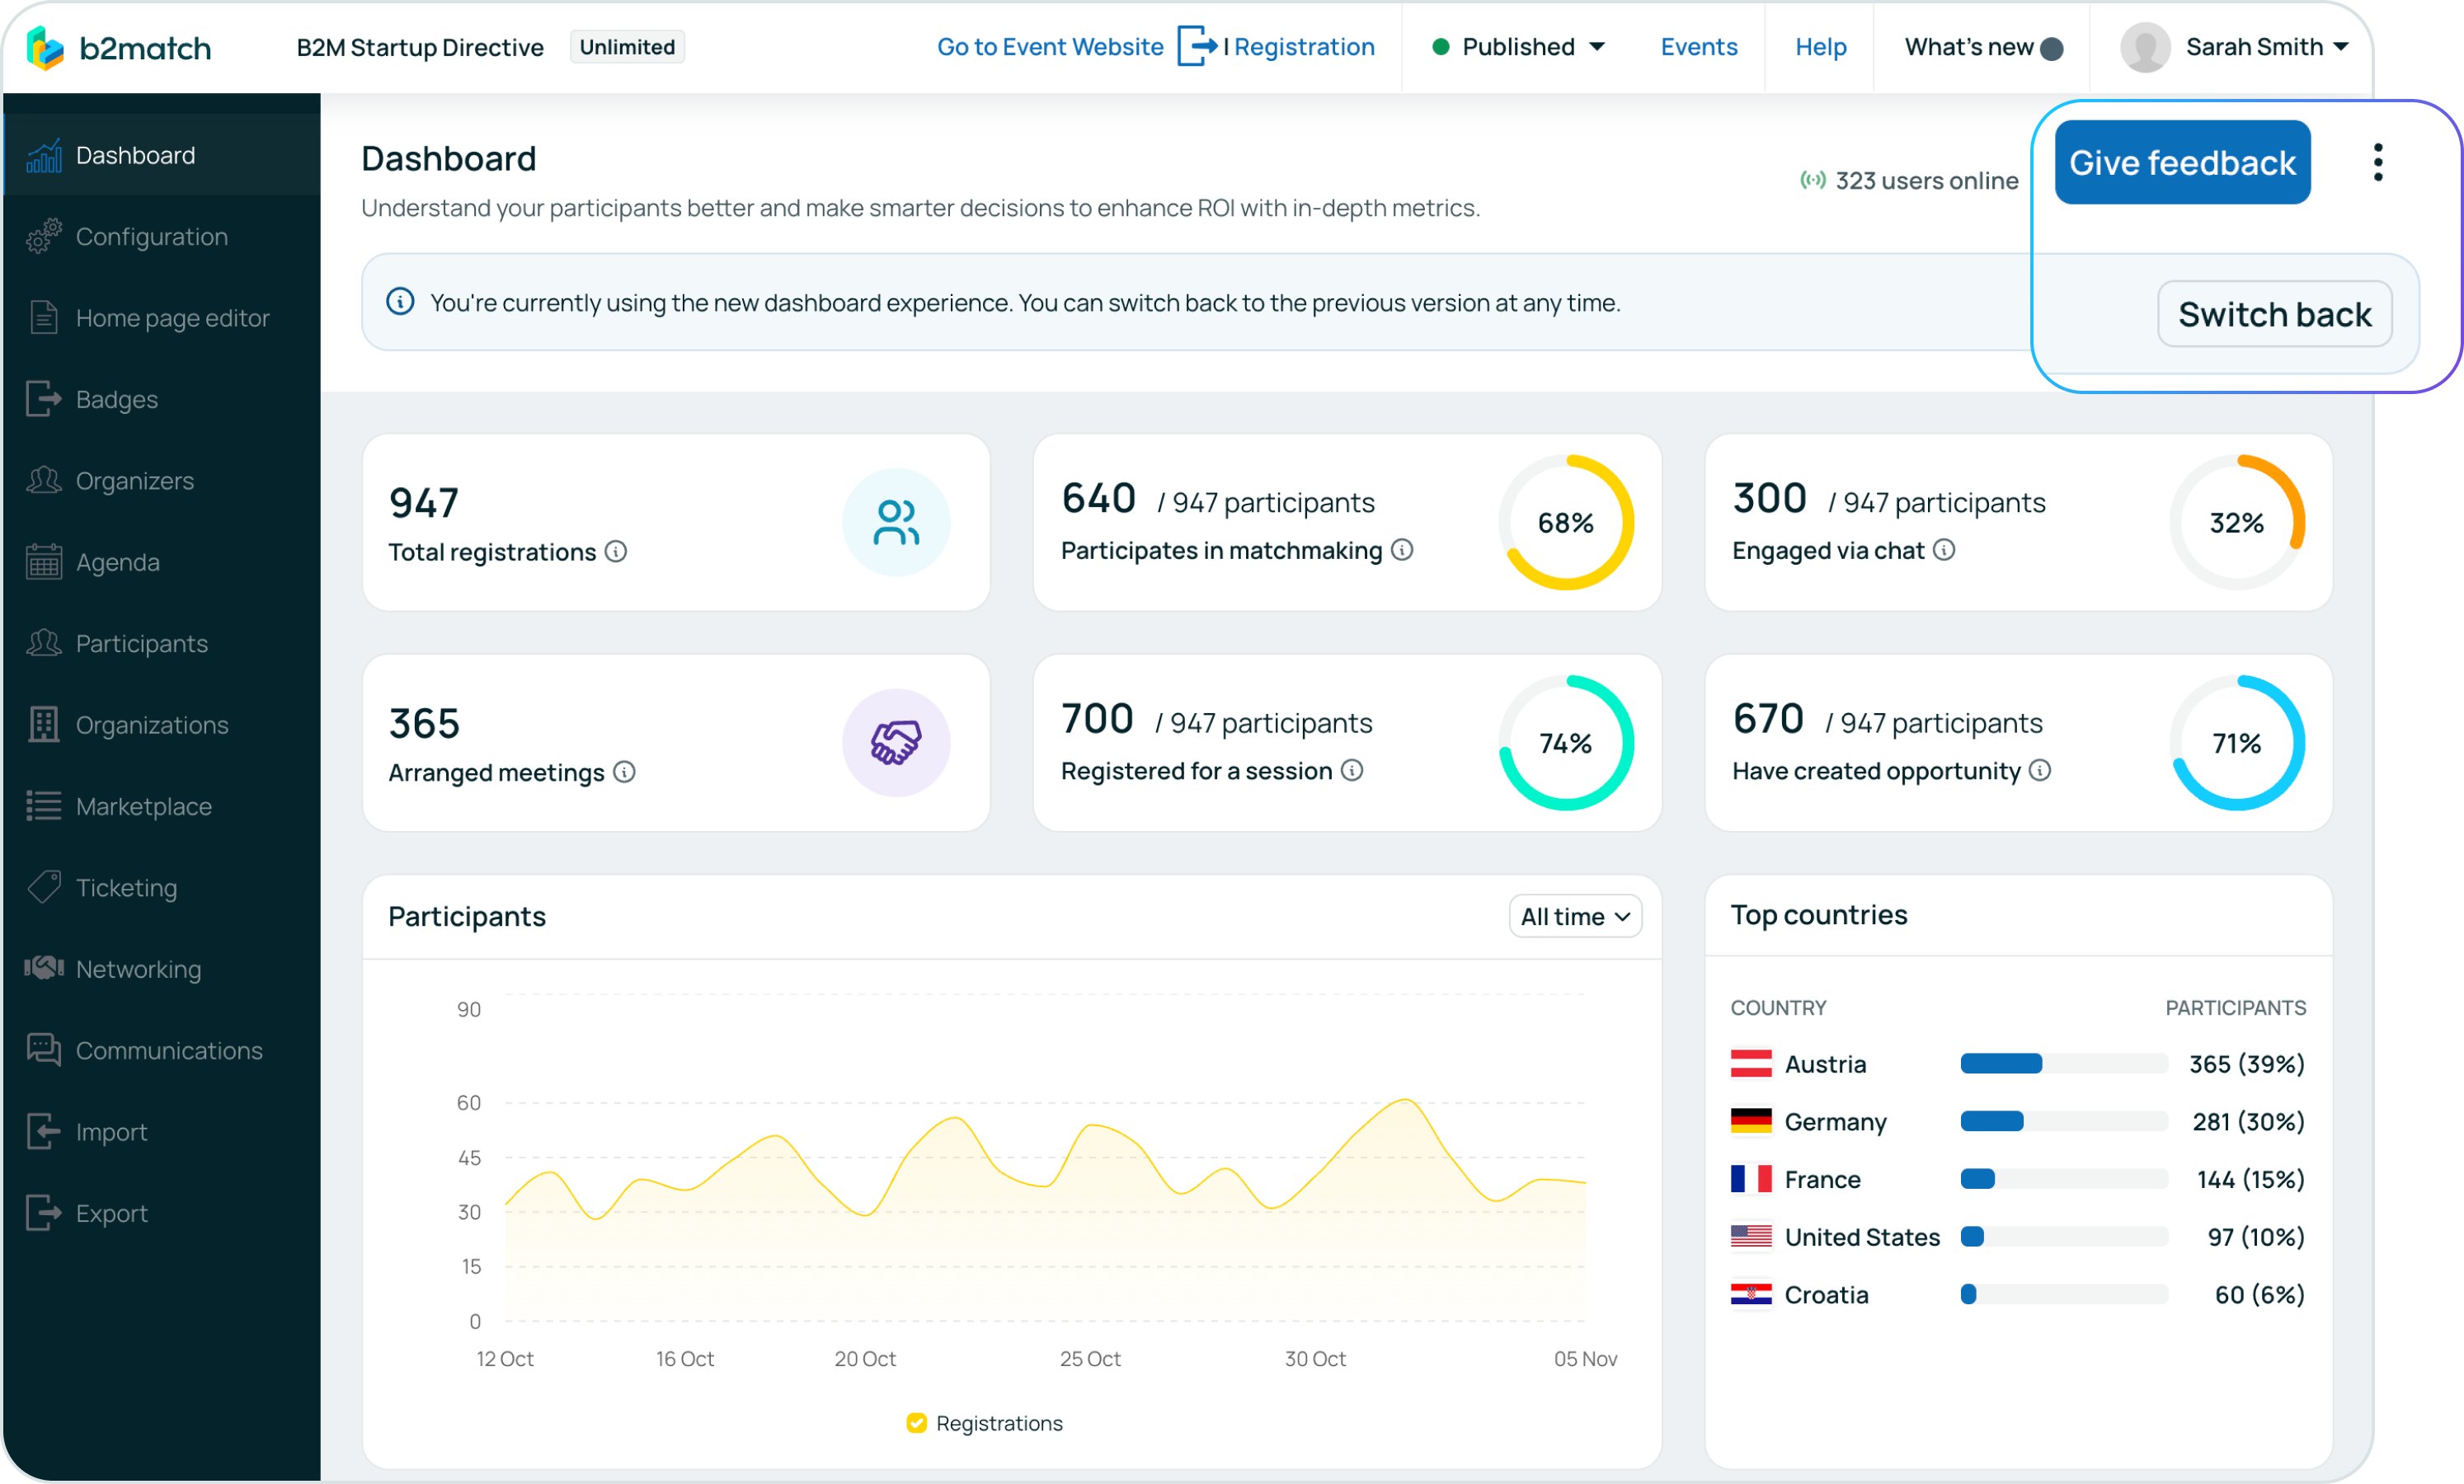The width and height of the screenshot is (2464, 1484).
Task: Click info icon next to Engaged via chat
Action: [x=1944, y=550]
